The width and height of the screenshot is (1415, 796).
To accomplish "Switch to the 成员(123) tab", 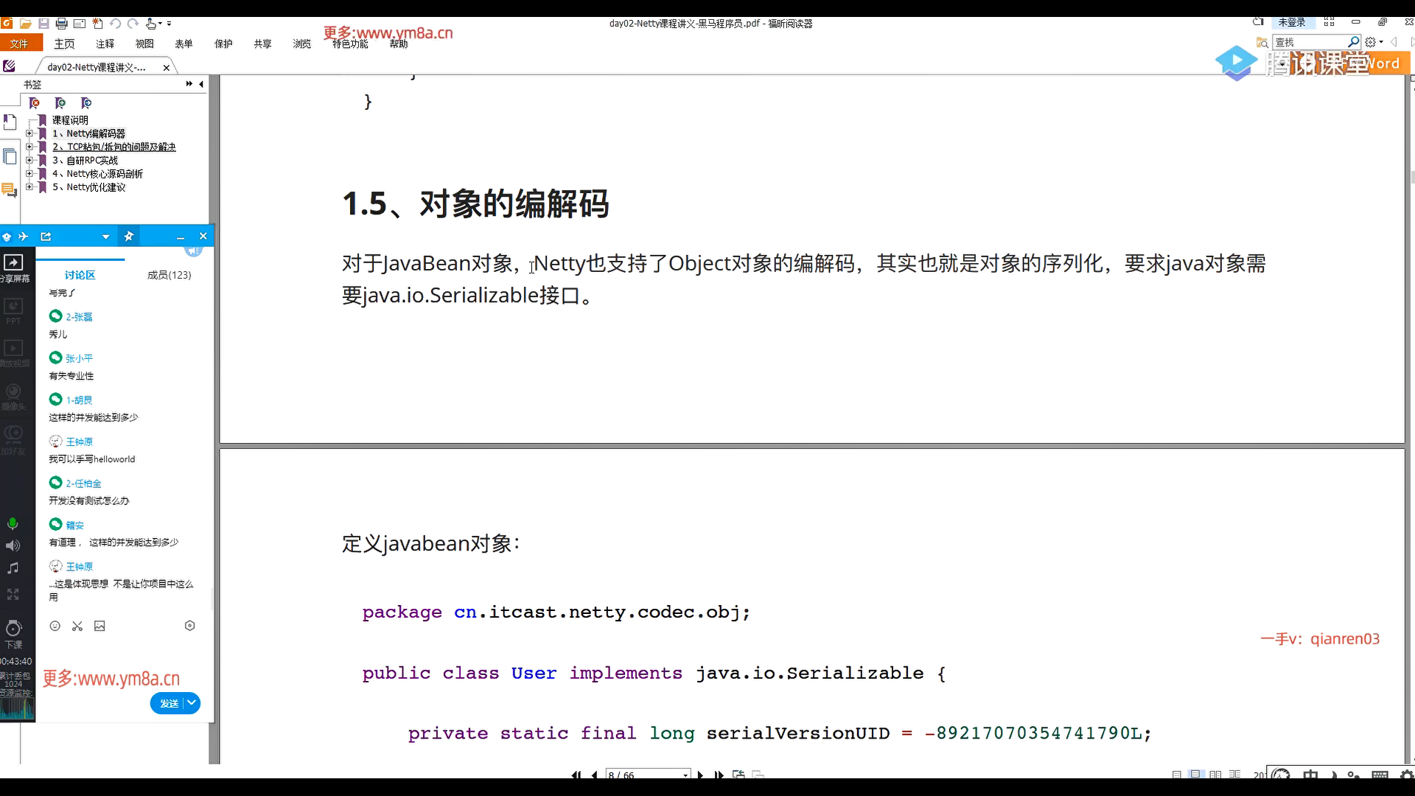I will (169, 275).
